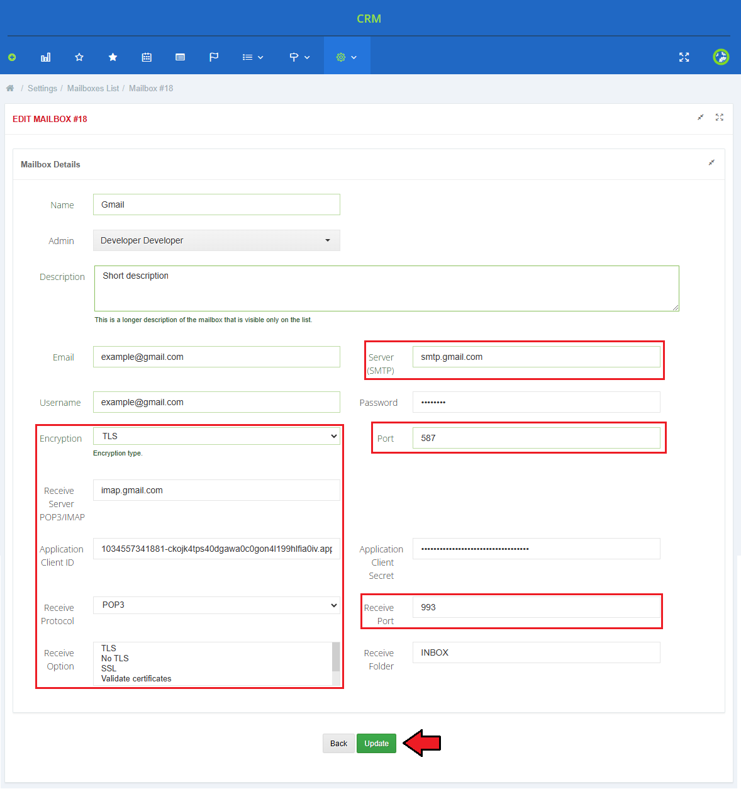The height and width of the screenshot is (789, 741).
Task: Open the bar chart dashboard icon
Action: (45, 57)
